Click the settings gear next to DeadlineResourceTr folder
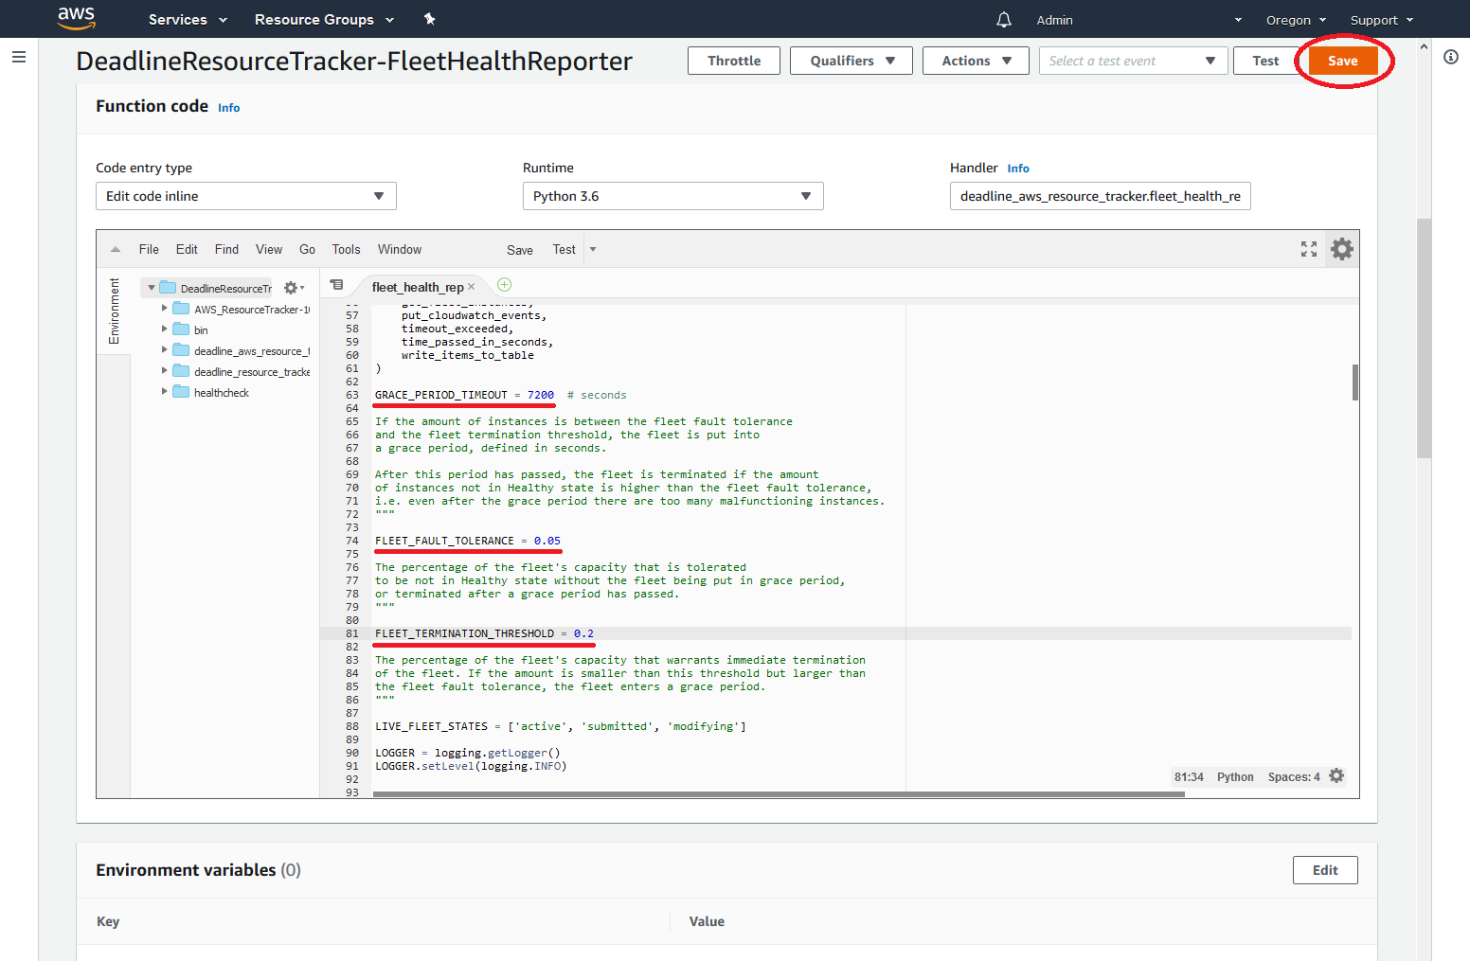Viewport: 1470px width, 961px height. point(293,287)
